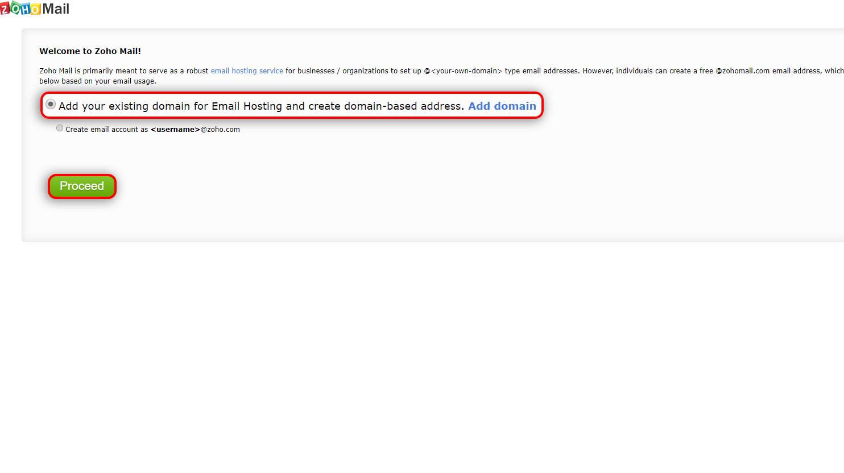Click the green O block of the Zoho logo
This screenshot has width=844, height=473.
[15, 7]
